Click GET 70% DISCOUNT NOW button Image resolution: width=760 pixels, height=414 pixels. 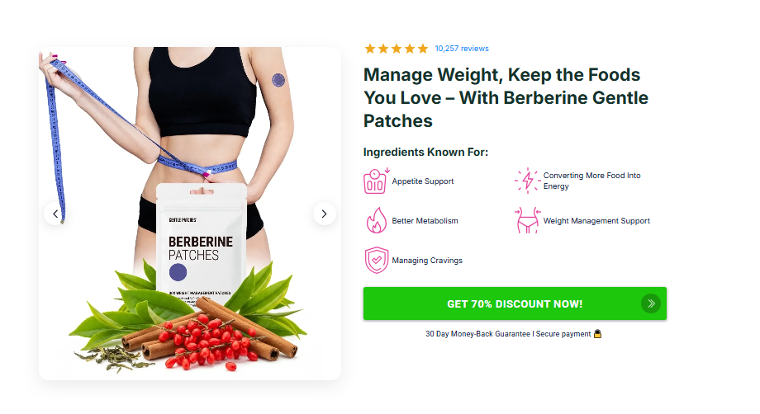[x=515, y=303]
